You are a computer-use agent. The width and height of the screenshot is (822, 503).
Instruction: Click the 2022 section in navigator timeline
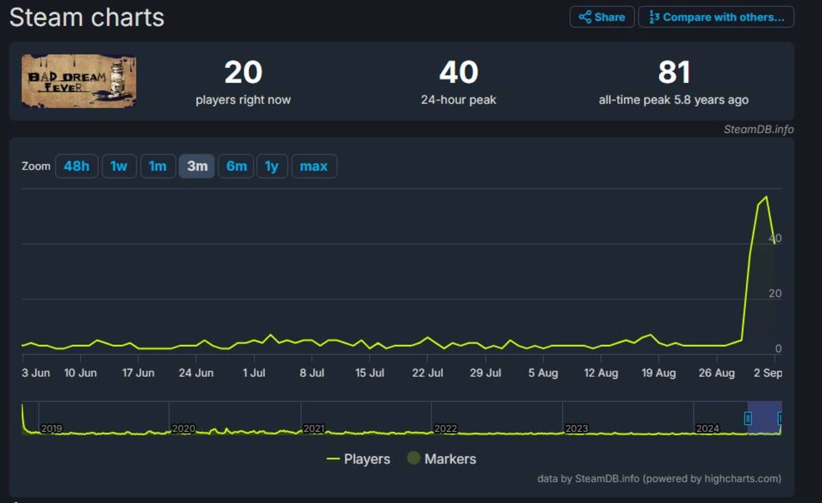445,429
